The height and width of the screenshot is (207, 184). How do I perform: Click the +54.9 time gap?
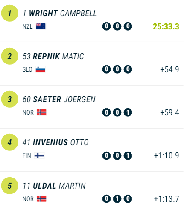coord(169,69)
